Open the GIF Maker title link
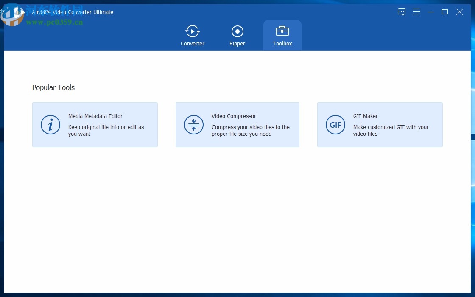 click(365, 116)
